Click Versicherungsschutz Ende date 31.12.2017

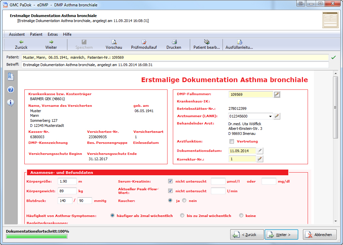coord(98,159)
